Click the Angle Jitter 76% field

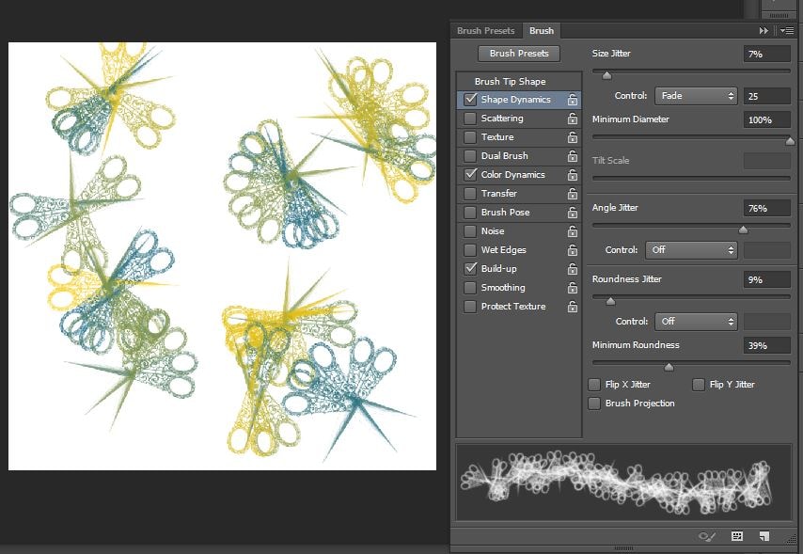pos(766,208)
